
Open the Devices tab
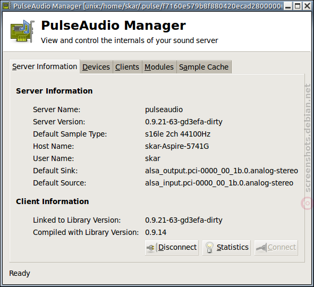pos(96,67)
